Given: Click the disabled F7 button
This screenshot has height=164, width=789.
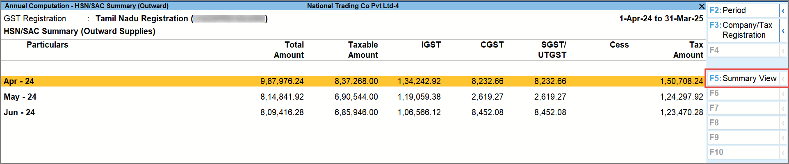Looking at the screenshot, I should coord(743,108).
